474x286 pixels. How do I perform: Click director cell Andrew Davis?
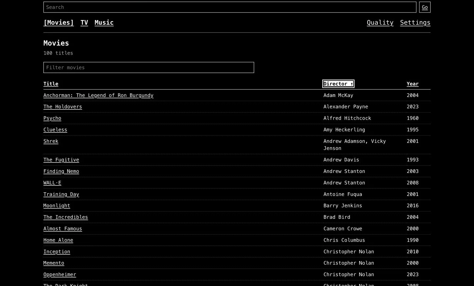(341, 160)
